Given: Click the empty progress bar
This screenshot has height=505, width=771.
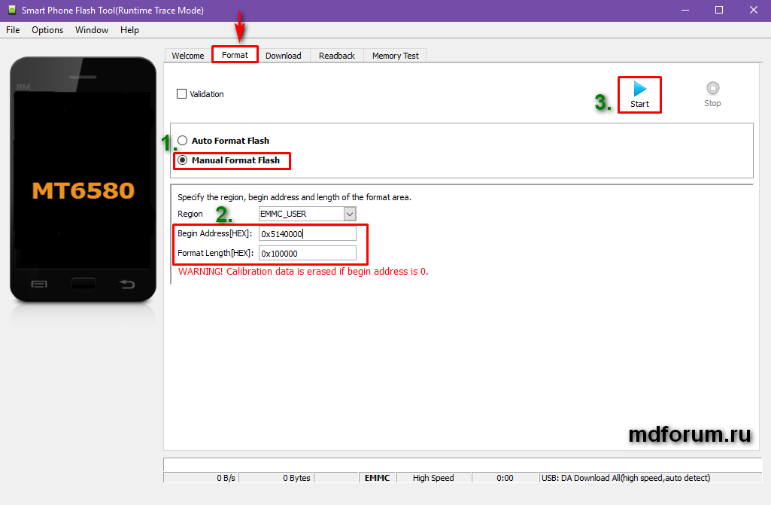Looking at the screenshot, I should pos(462,464).
